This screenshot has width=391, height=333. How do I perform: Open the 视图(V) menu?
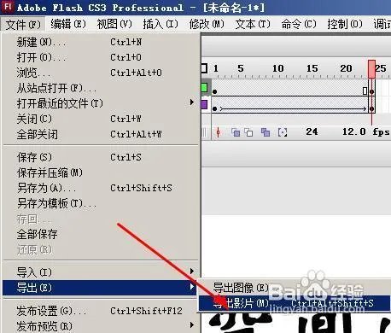114,24
